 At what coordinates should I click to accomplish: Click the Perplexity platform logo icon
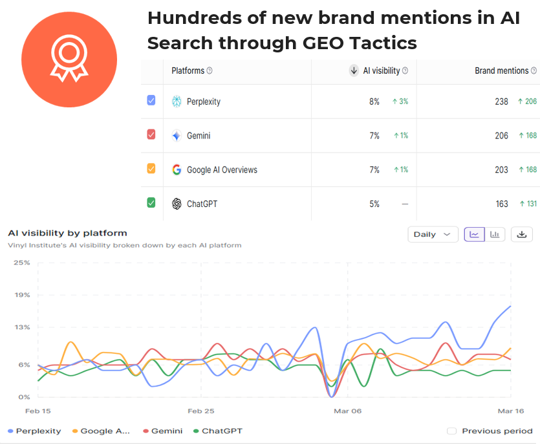(x=177, y=102)
